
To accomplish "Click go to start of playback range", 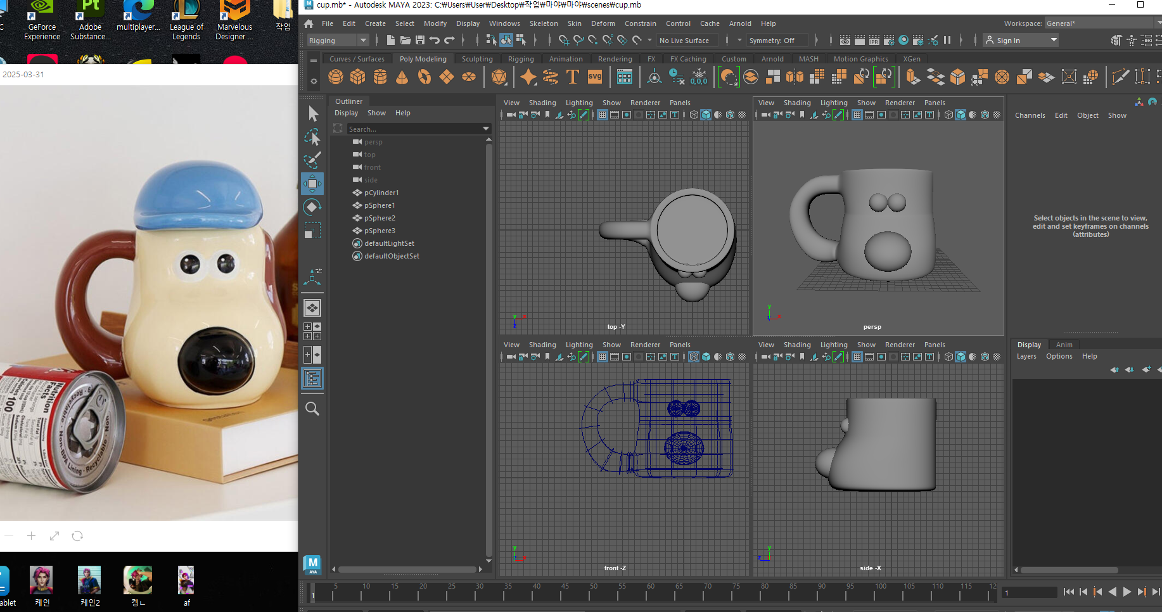I will pyautogui.click(x=1069, y=592).
